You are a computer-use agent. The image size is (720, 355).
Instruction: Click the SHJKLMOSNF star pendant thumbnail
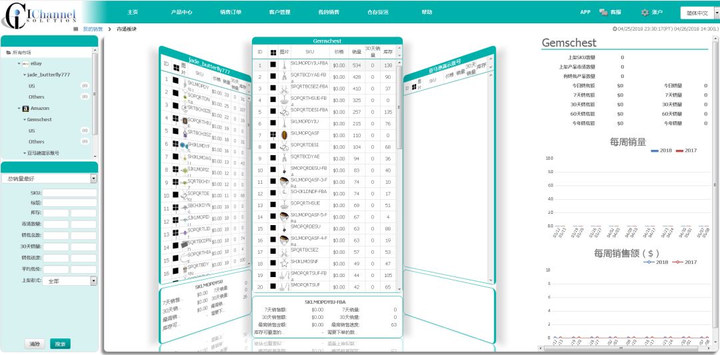point(284,263)
